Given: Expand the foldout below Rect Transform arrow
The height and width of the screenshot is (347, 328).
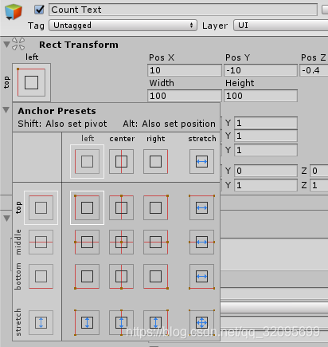Looking at the screenshot, I should pyautogui.click(x=6, y=110).
